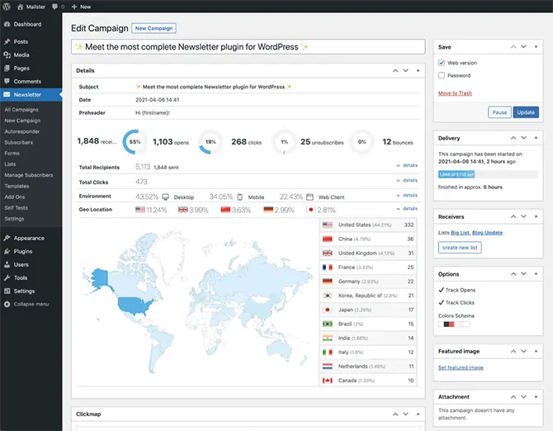The height and width of the screenshot is (431, 553).
Task: Toggle the Web version checkbox
Action: (442, 63)
